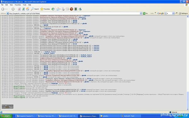
Task: Refresh the page using the Refresh icon
Action: 23,9
